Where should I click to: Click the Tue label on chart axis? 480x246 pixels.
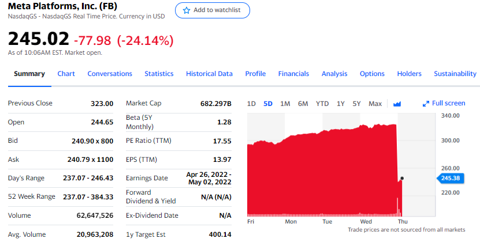(328, 222)
